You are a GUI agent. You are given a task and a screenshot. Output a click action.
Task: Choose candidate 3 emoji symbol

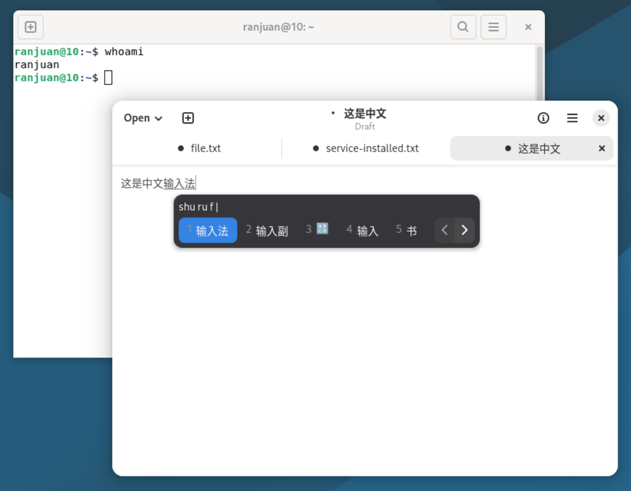point(317,229)
